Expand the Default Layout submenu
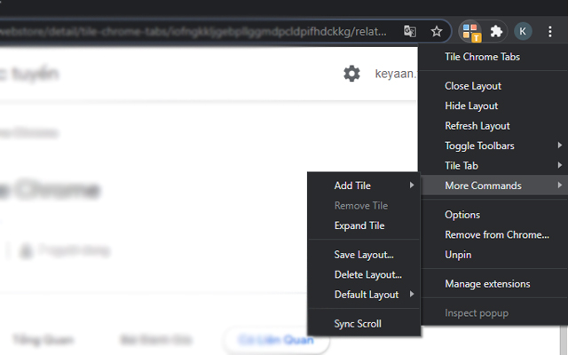Image resolution: width=568 pixels, height=355 pixels. [x=364, y=295]
